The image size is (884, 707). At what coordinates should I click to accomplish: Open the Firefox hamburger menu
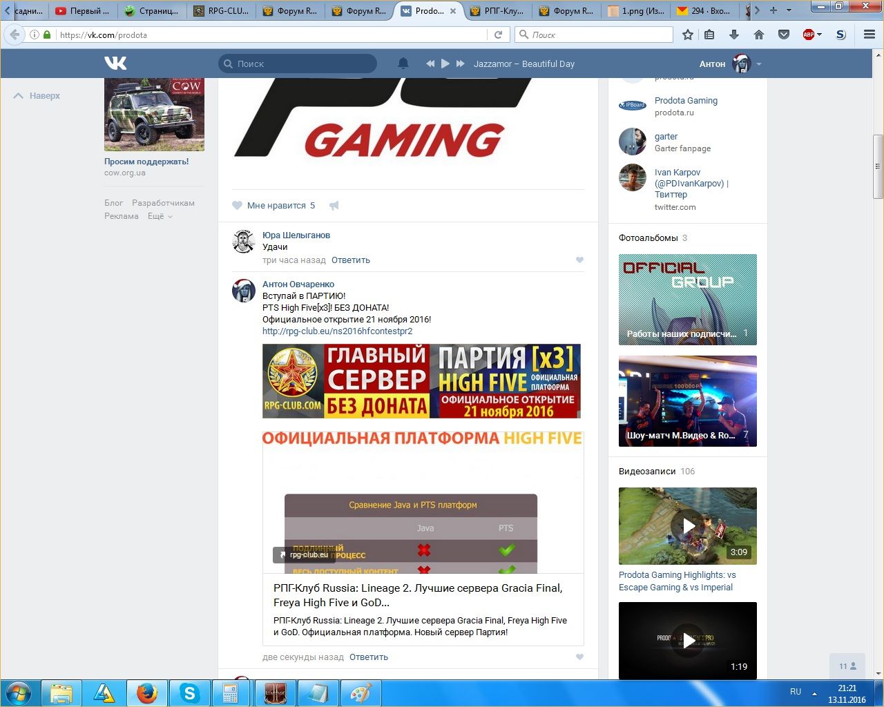869,35
